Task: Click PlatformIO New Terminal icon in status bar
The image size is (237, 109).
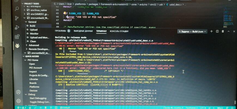Action: (x=56, y=108)
